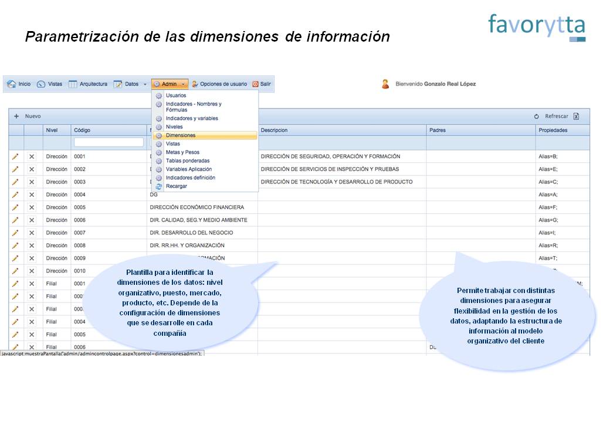This screenshot has width=610, height=422.
Task: Open the Inicio home toolbar item
Action: pyautogui.click(x=19, y=84)
